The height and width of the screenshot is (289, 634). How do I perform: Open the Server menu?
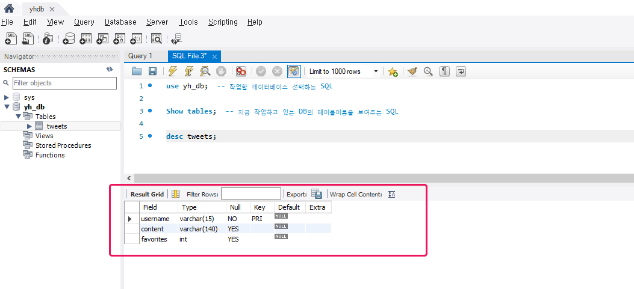click(157, 22)
